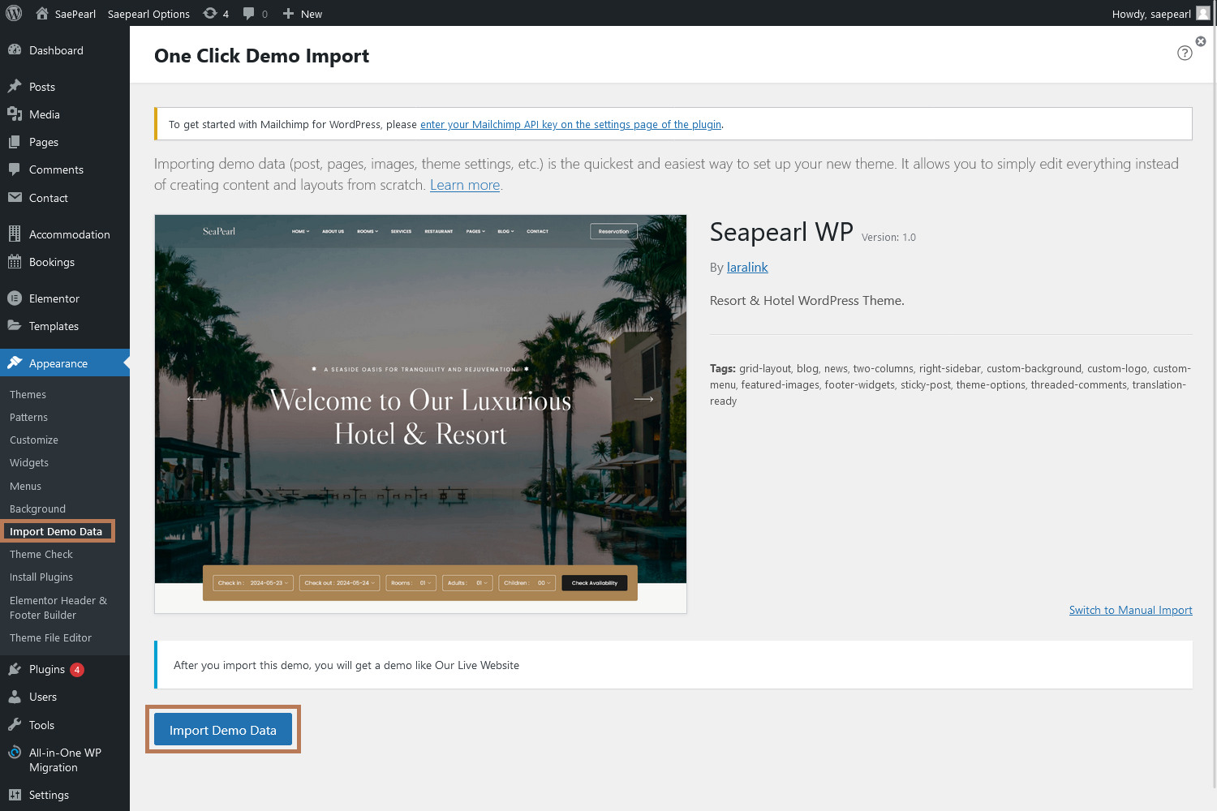Open Elementor Header & Footer Builder

[58, 607]
